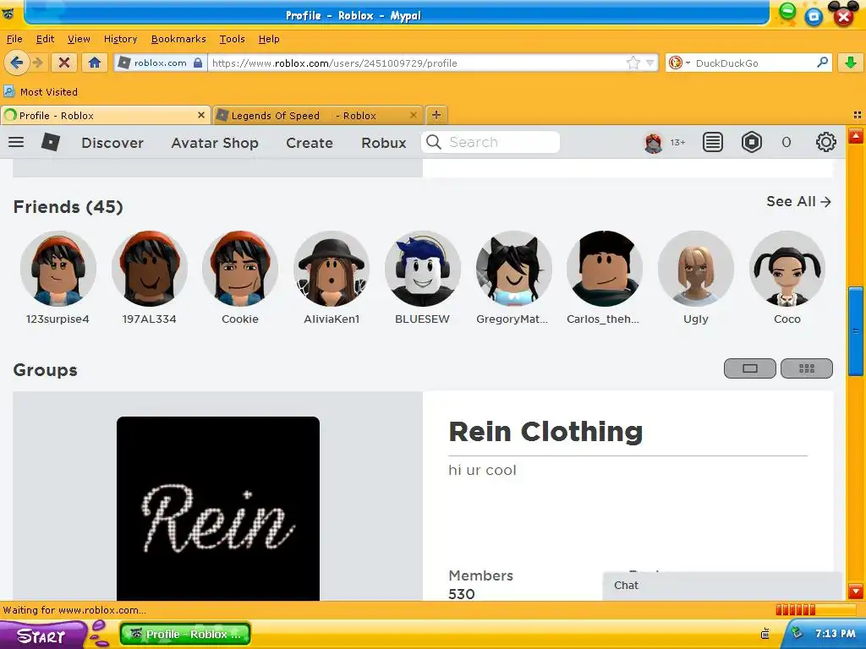Open your avatar profile icon in the navbar
Viewport: 866px width, 649px height.
coord(654,143)
